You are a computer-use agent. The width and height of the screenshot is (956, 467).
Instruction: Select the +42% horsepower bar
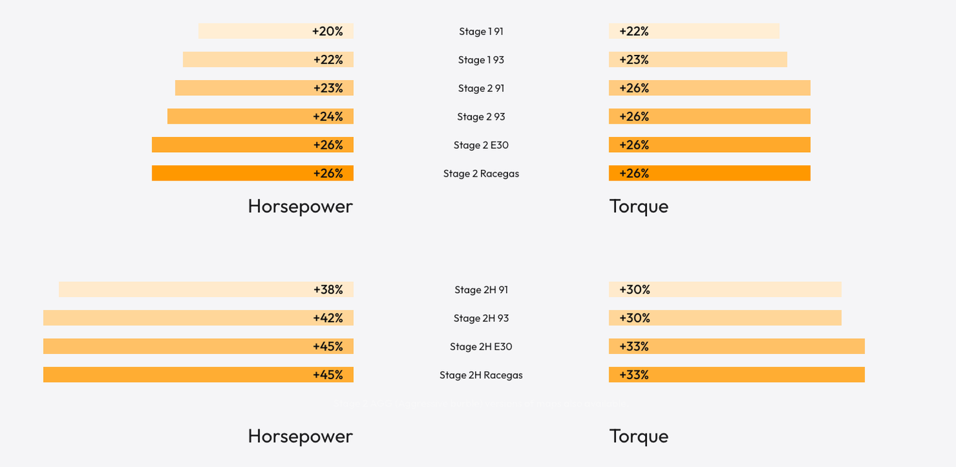[198, 318]
